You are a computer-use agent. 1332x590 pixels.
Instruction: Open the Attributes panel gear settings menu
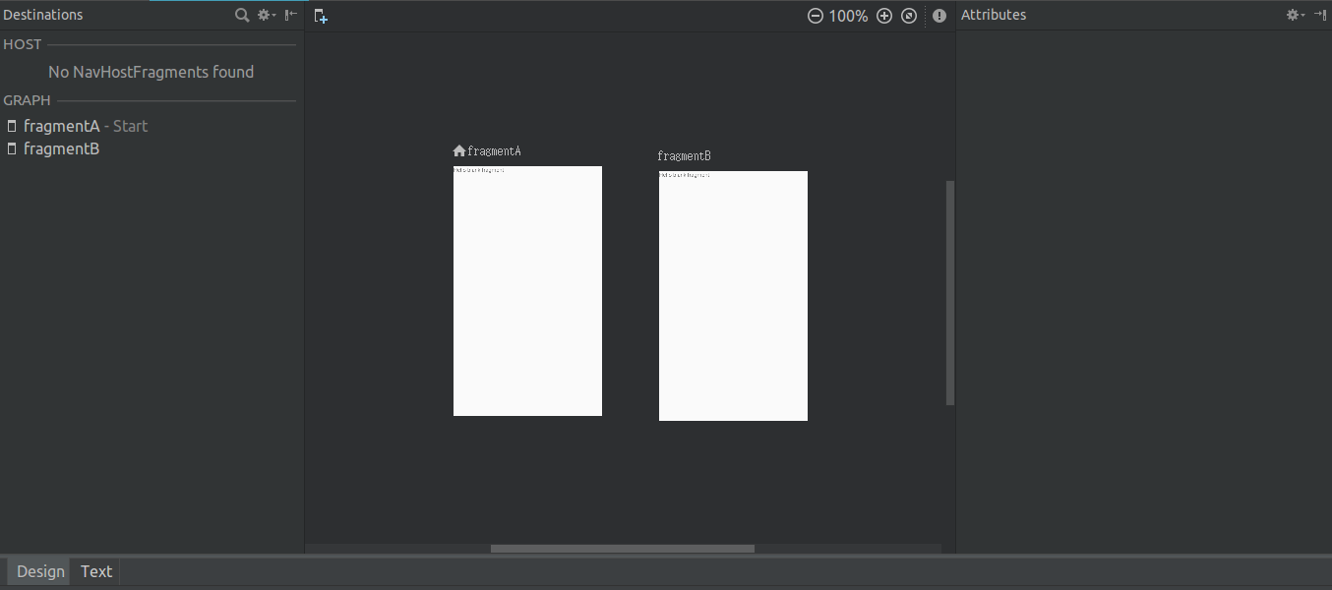(1296, 15)
